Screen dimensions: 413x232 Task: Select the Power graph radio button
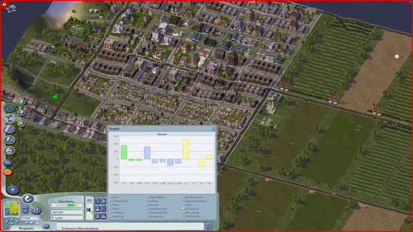pyautogui.click(x=110, y=205)
